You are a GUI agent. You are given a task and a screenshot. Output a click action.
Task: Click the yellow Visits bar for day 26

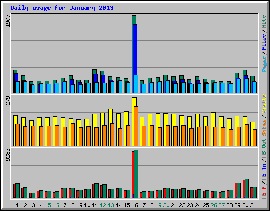point(213,120)
